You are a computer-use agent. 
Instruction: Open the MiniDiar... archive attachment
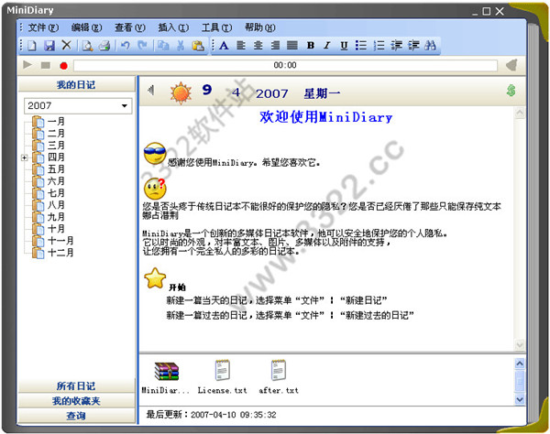point(166,377)
